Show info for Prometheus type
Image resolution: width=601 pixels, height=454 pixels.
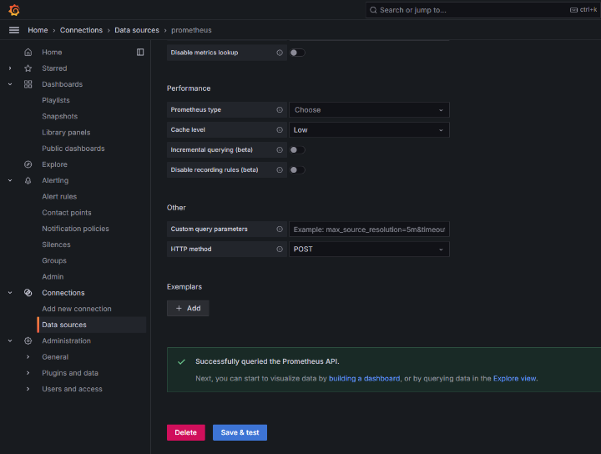(x=280, y=110)
